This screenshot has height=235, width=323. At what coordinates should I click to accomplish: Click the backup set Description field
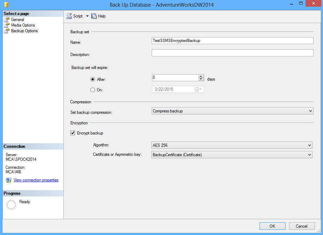point(232,53)
